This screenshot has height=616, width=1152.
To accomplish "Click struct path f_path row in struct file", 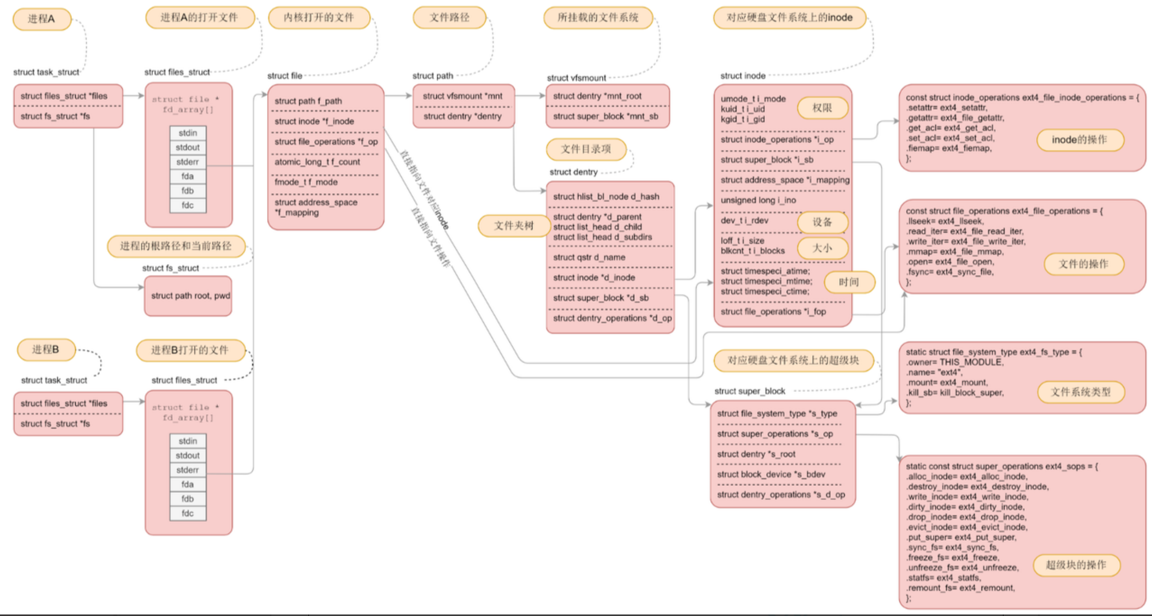I will (308, 101).
